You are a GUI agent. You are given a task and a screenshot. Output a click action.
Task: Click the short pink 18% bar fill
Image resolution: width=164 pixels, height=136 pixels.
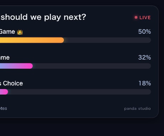(x=4, y=92)
